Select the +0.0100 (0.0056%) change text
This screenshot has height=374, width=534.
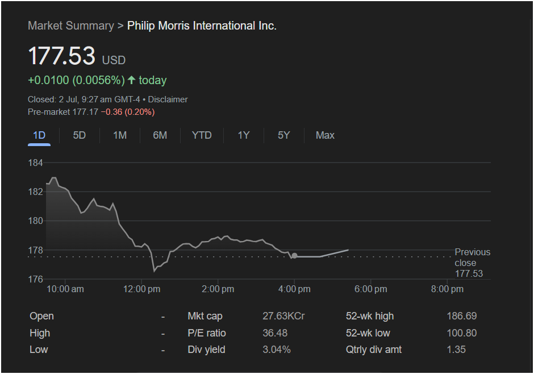click(76, 80)
